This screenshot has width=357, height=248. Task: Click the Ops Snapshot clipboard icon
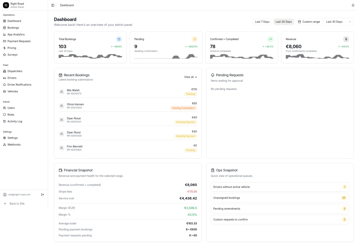click(213, 170)
